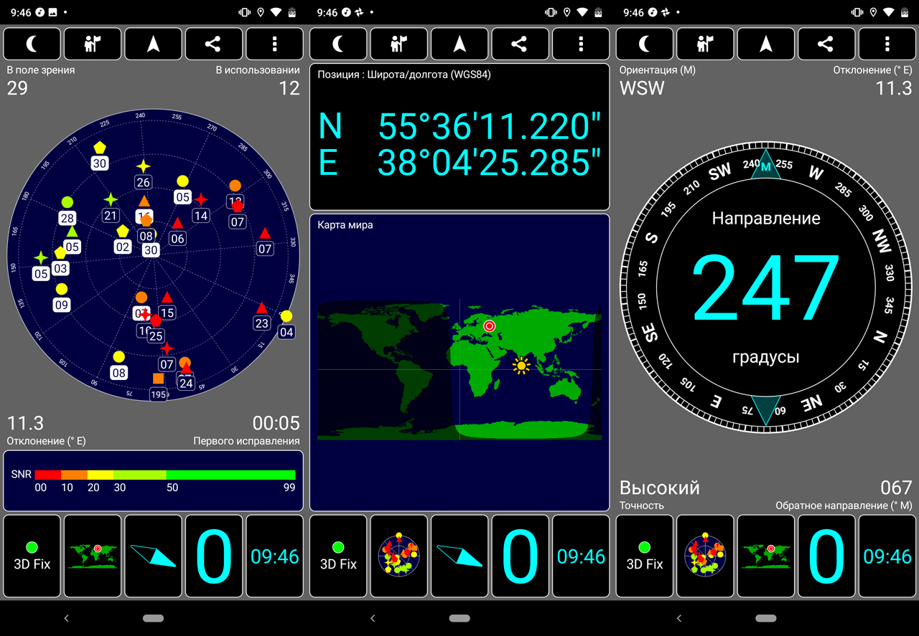
Task: Tap navigation arrow on coordinates screen
Action: coord(459,44)
